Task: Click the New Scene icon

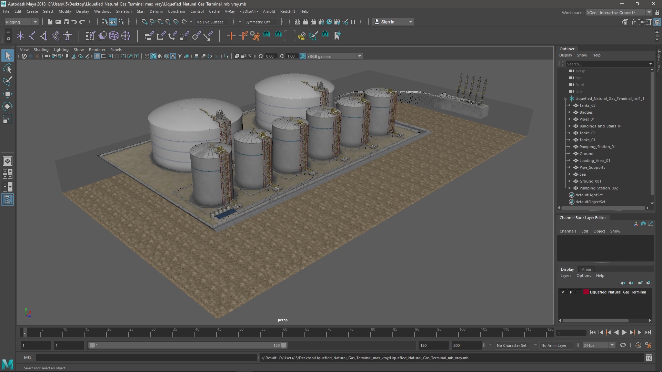Action: click(x=50, y=22)
